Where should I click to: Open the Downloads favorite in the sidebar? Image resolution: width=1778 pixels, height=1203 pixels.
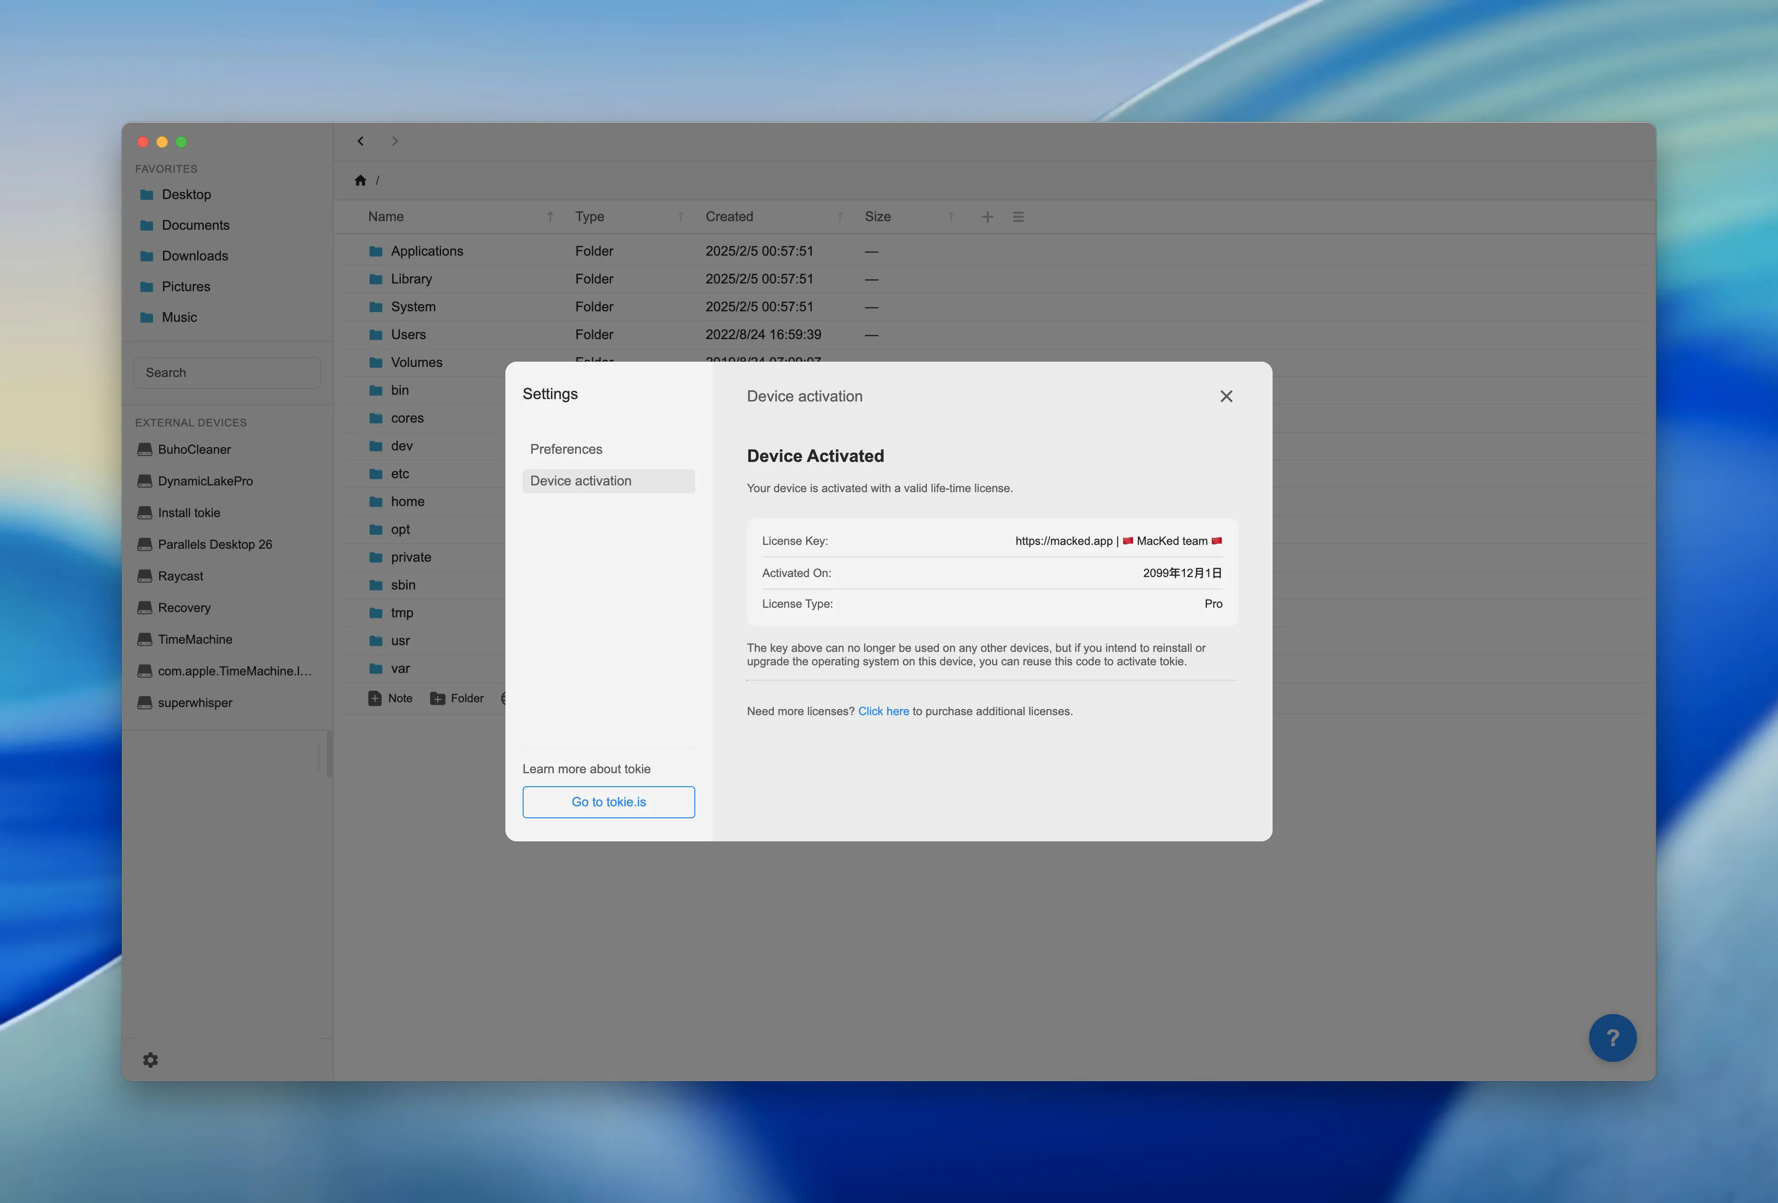[194, 256]
